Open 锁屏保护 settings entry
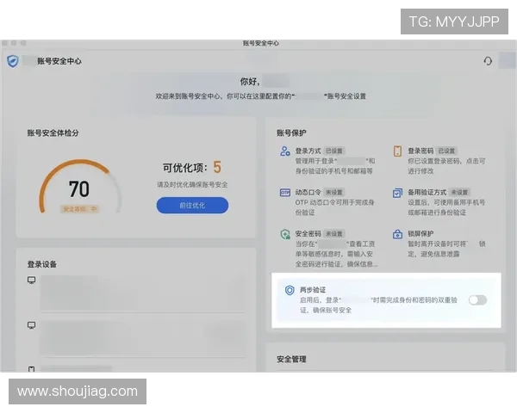 439,243
